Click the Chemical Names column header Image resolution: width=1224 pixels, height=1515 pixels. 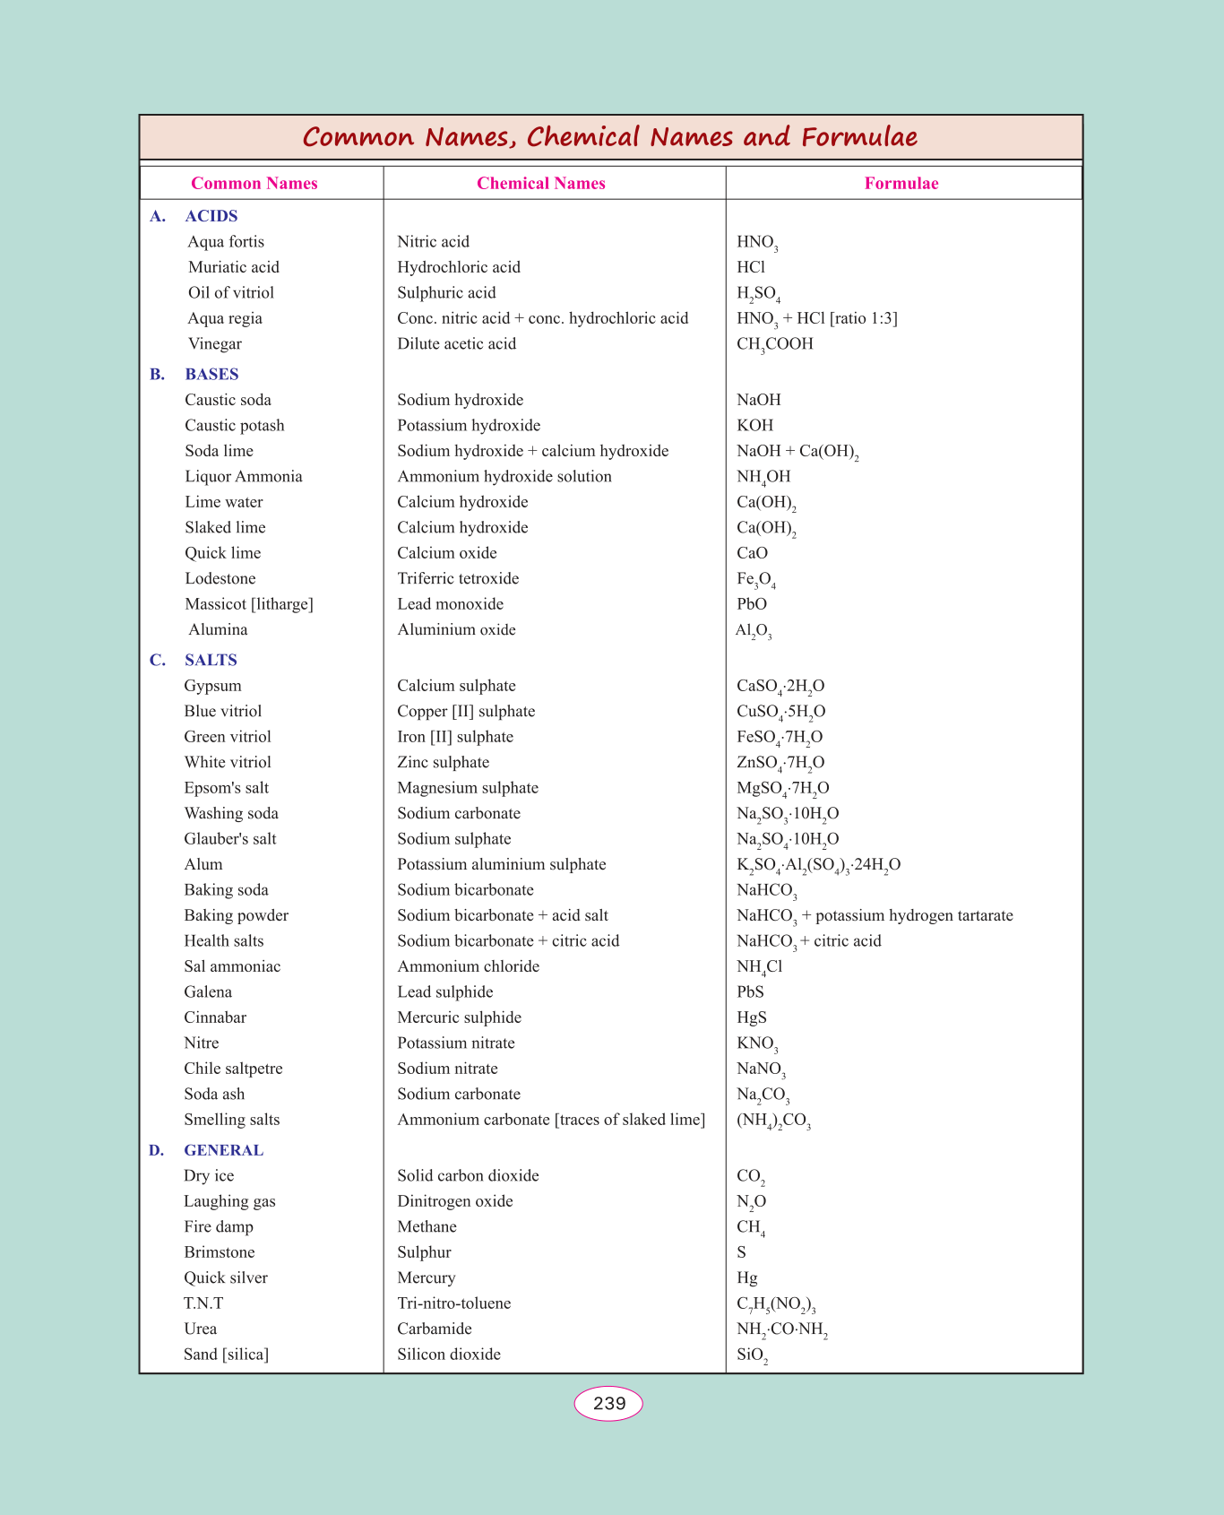(x=540, y=184)
